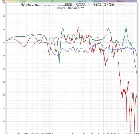Click the 80 value on the SPL axis

pyautogui.click(x=4, y=29)
